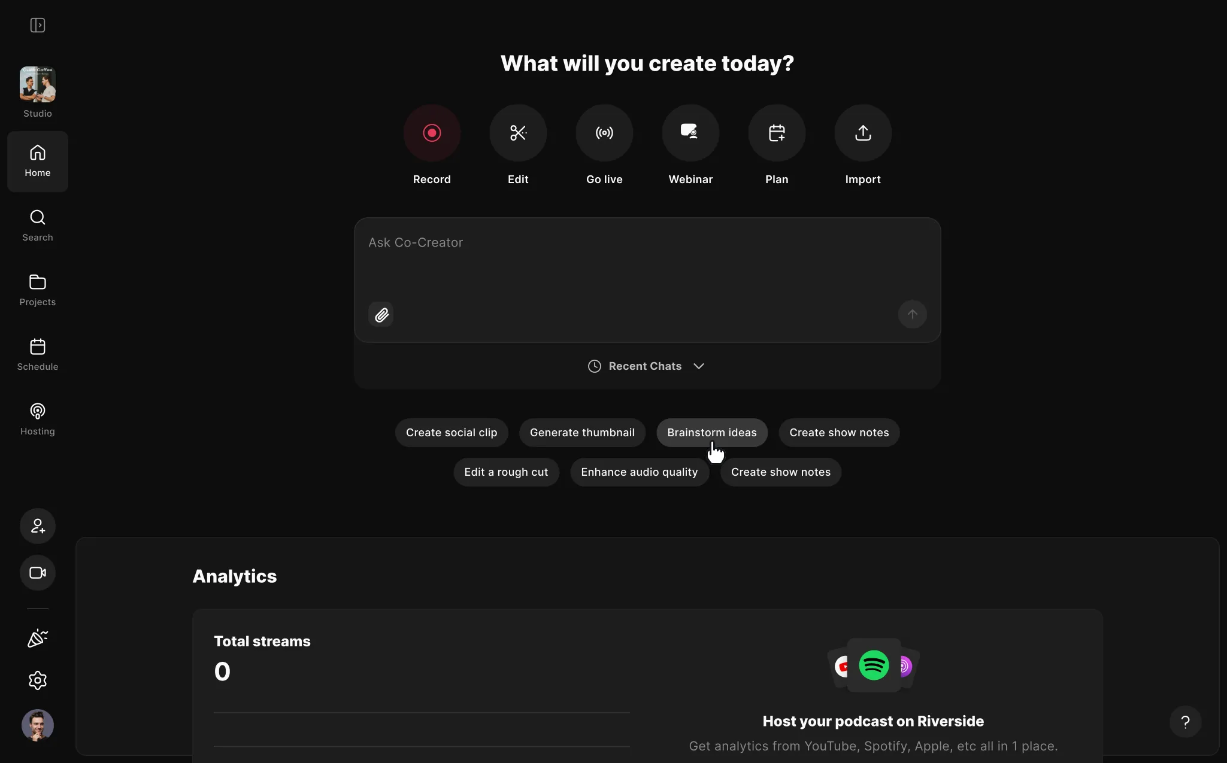Click the Import upload icon
This screenshot has width=1227, height=763.
(863, 133)
